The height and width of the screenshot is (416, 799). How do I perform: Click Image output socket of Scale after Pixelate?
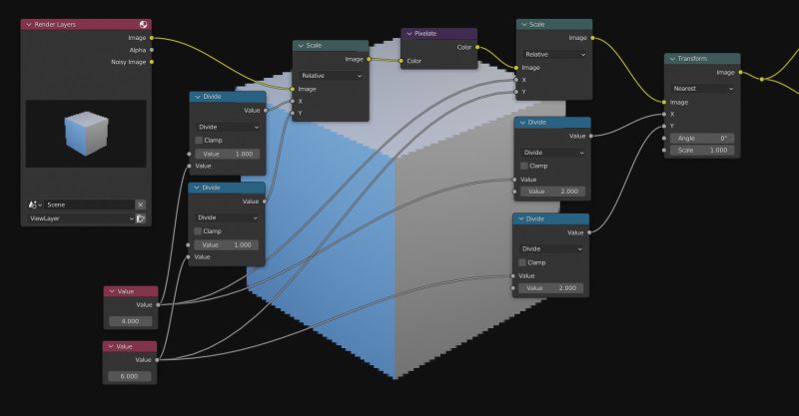click(x=592, y=38)
